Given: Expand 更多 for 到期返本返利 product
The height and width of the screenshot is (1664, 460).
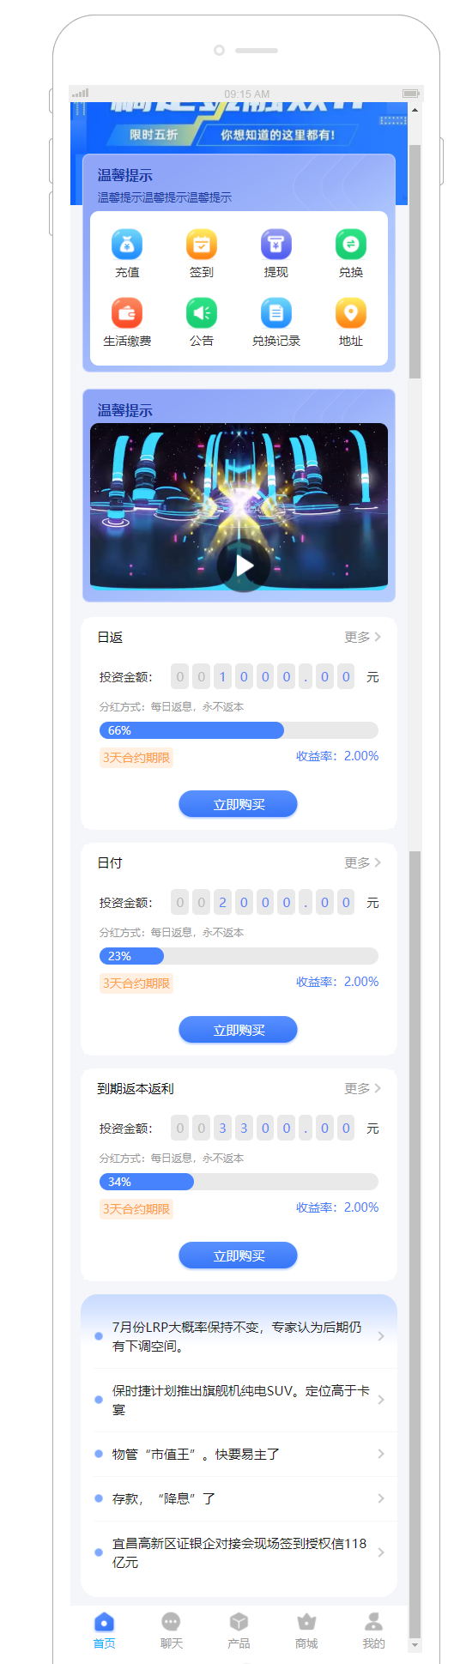Looking at the screenshot, I should pos(363,1088).
